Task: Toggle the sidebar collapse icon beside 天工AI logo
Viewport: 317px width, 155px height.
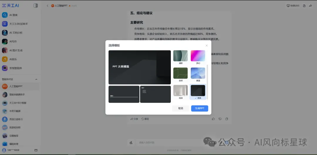Action: (x=36, y=6)
